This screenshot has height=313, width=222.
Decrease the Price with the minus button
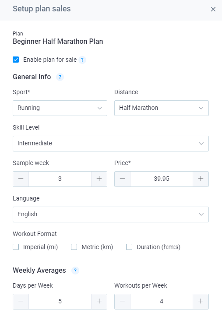[x=122, y=179]
